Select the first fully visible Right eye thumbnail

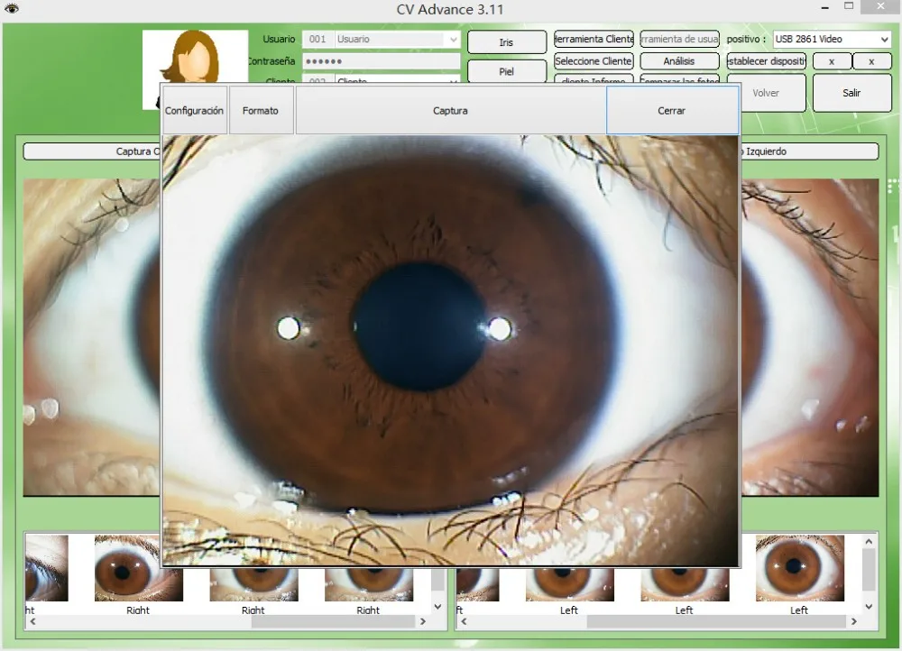(138, 568)
